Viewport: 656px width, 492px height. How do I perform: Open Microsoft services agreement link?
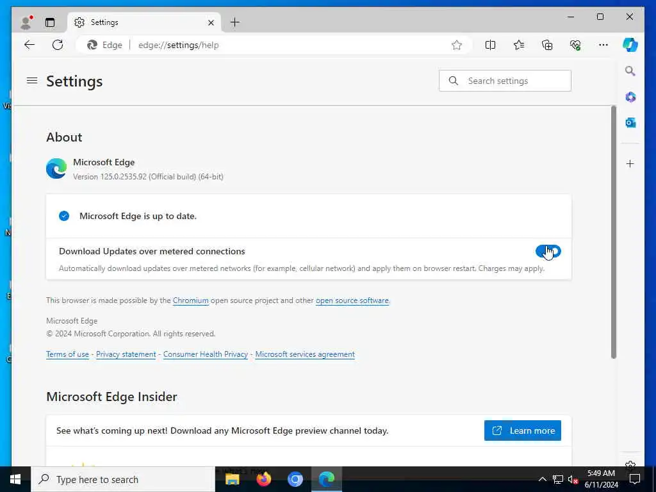[x=305, y=354]
